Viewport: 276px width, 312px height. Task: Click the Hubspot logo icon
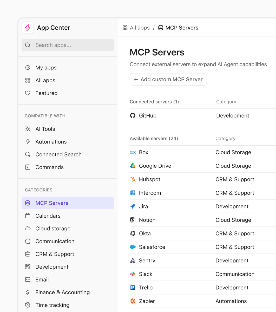tap(133, 179)
